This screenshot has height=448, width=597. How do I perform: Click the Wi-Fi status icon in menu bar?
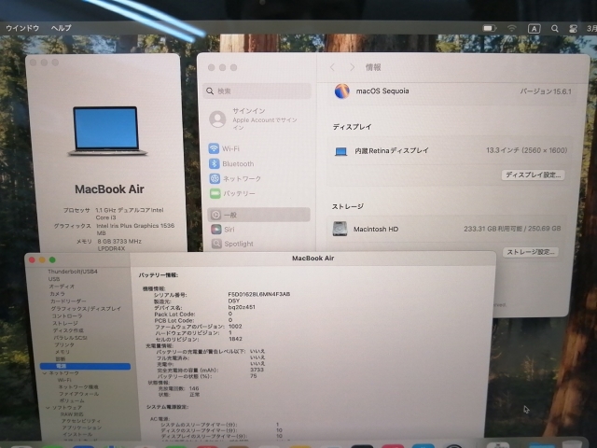coord(512,28)
